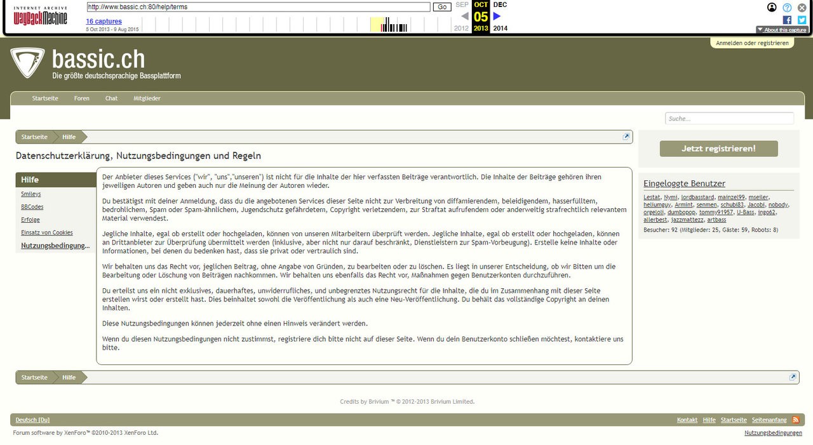Open user profile mainzel99
Image resolution: width=813 pixels, height=445 pixels.
[731, 197]
